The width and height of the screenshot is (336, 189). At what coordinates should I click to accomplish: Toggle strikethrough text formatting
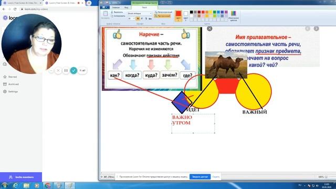(150, 19)
